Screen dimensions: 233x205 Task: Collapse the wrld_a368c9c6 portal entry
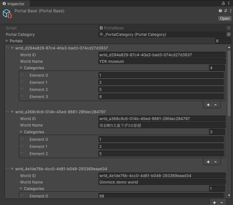tap(12, 112)
